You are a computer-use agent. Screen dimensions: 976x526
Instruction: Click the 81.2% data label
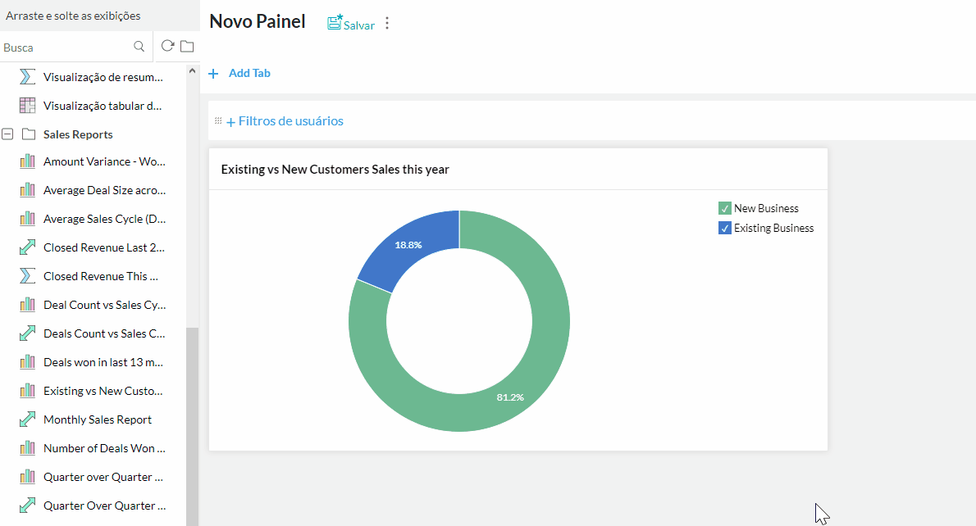(510, 397)
